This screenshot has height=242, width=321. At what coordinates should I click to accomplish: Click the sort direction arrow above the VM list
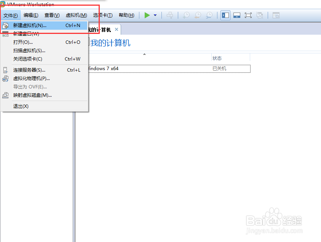click(144, 54)
